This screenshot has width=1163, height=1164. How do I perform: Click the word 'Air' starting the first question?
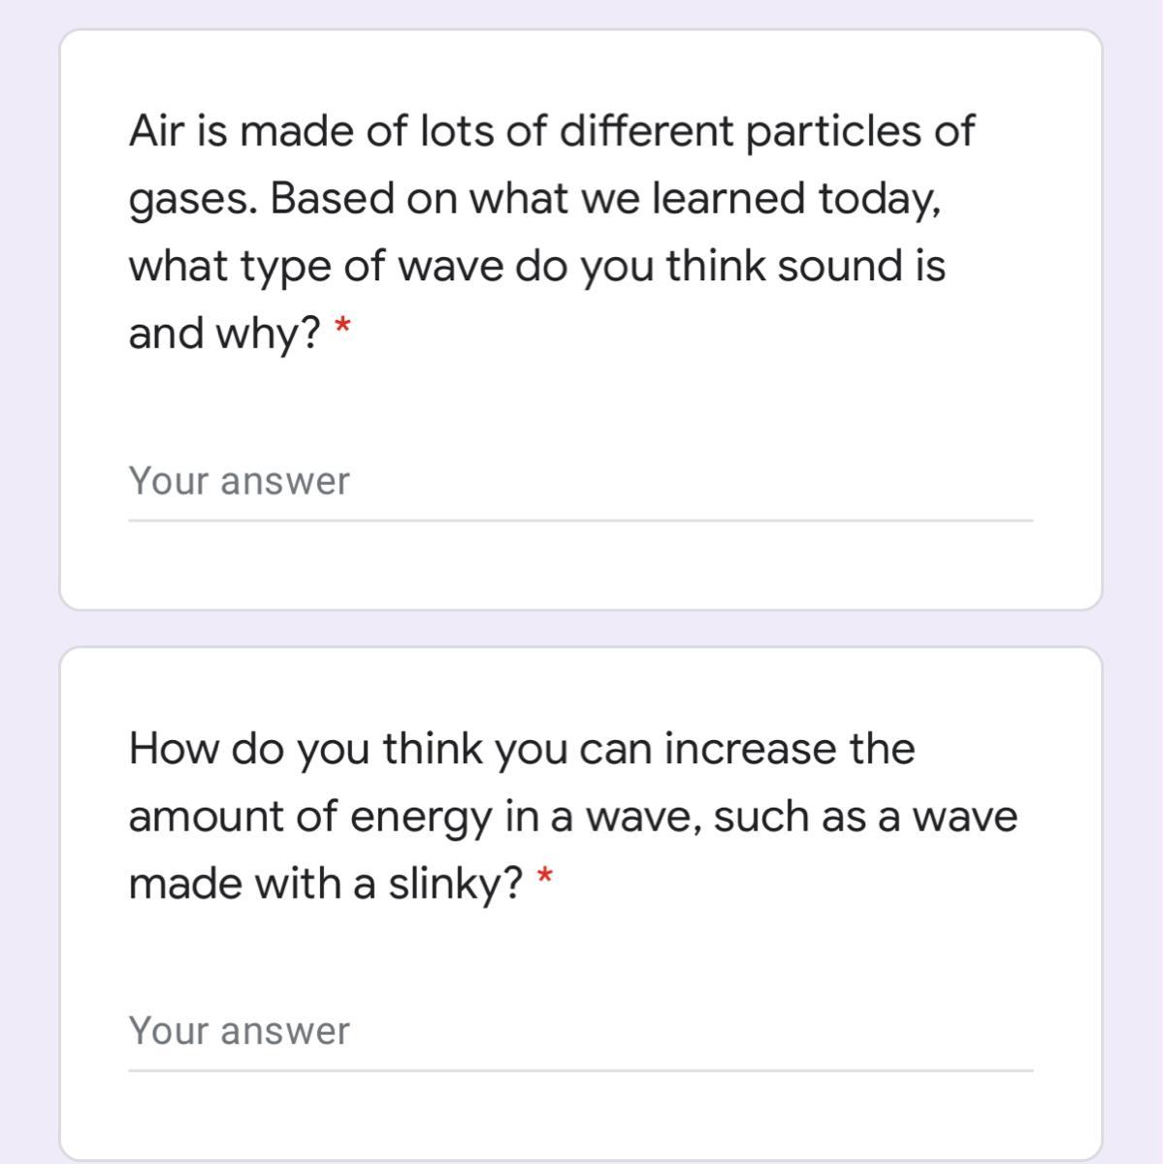point(155,131)
